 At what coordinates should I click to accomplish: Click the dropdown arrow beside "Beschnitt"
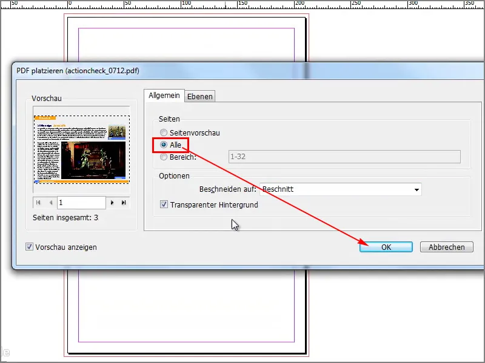[416, 189]
